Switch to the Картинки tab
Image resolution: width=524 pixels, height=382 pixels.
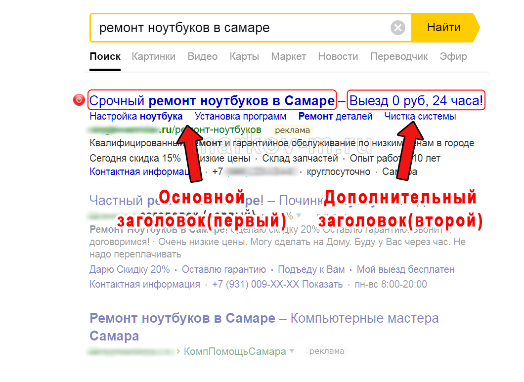click(153, 56)
